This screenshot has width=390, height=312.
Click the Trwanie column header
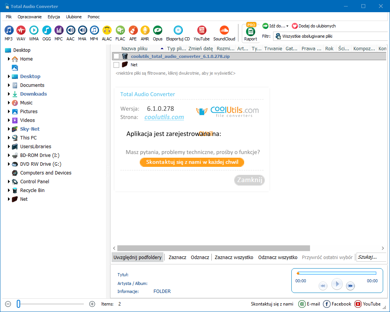[273, 48]
